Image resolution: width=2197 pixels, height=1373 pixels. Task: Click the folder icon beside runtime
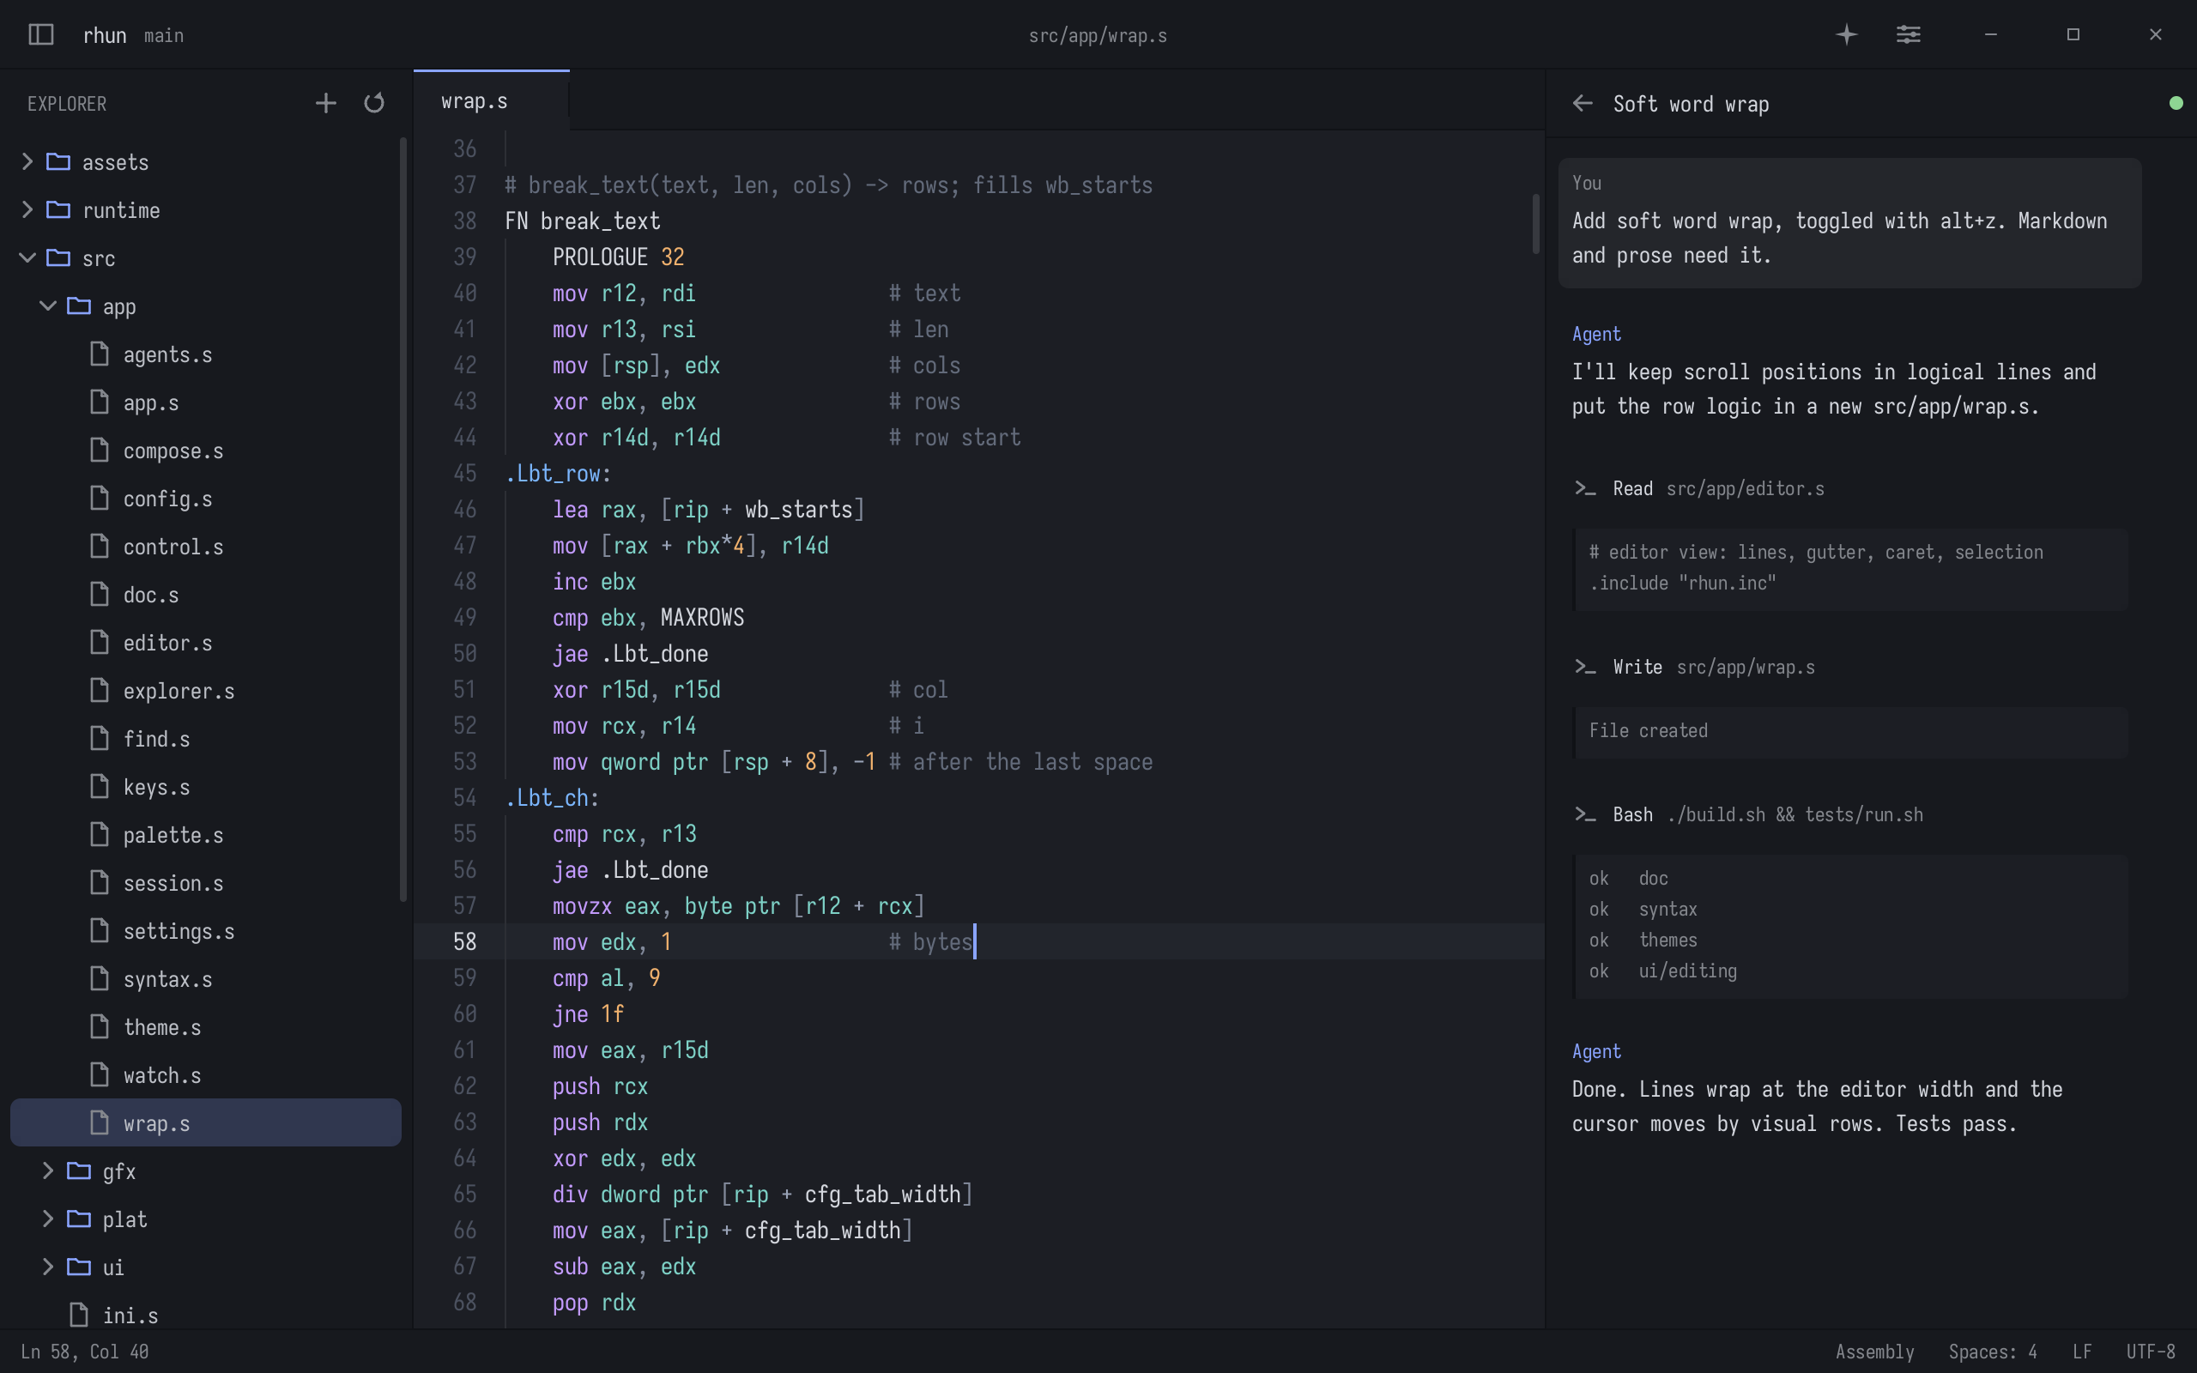59,209
